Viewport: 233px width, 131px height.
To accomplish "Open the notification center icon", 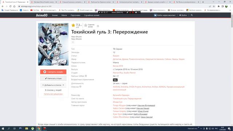I will click(x=229, y=128).
